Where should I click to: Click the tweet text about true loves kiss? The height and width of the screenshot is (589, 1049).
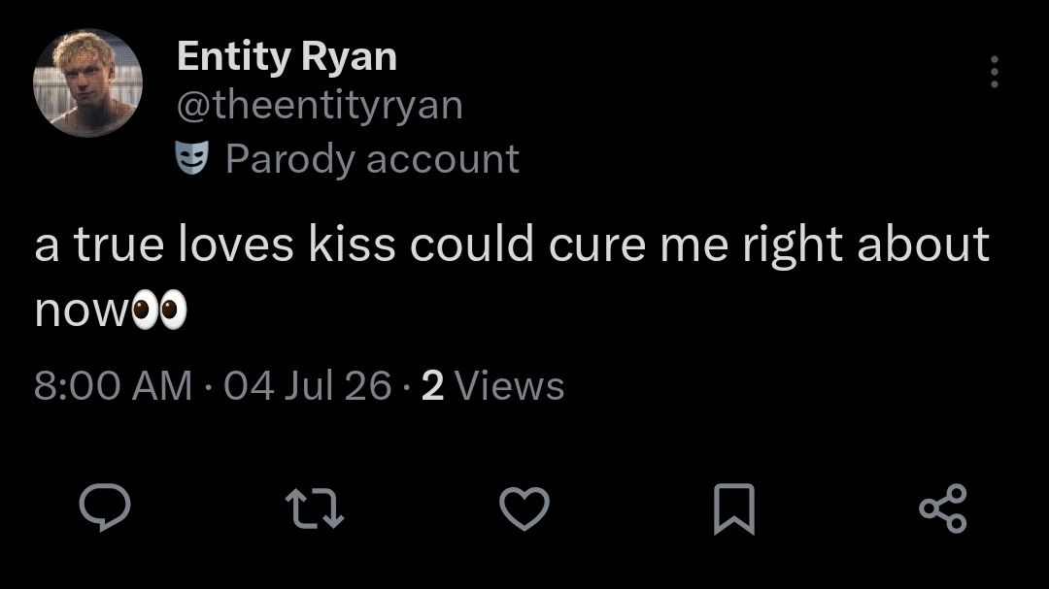[x=512, y=277]
